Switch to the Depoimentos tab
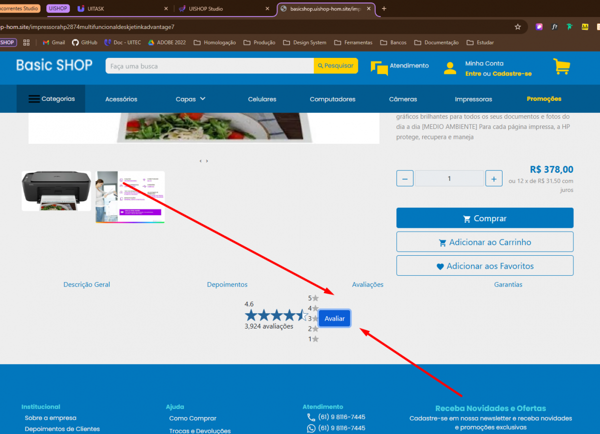Image resolution: width=600 pixels, height=434 pixels. coord(227,285)
